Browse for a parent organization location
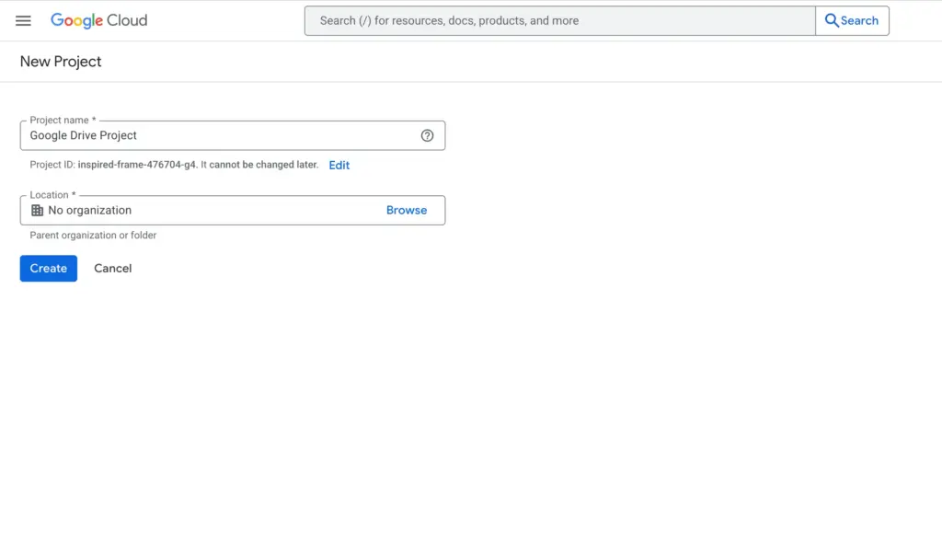Image resolution: width=942 pixels, height=542 pixels. pos(406,210)
